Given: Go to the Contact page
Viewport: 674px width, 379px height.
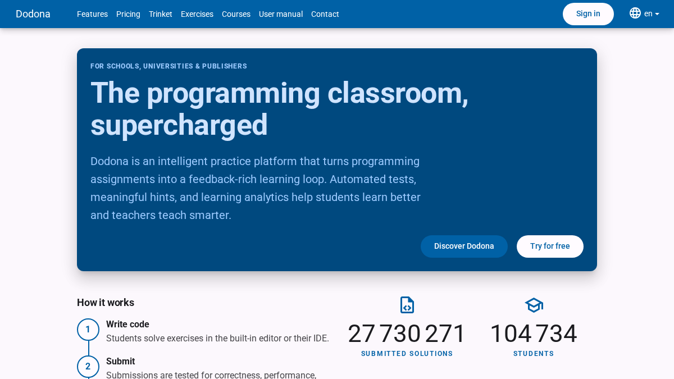Looking at the screenshot, I should (325, 14).
